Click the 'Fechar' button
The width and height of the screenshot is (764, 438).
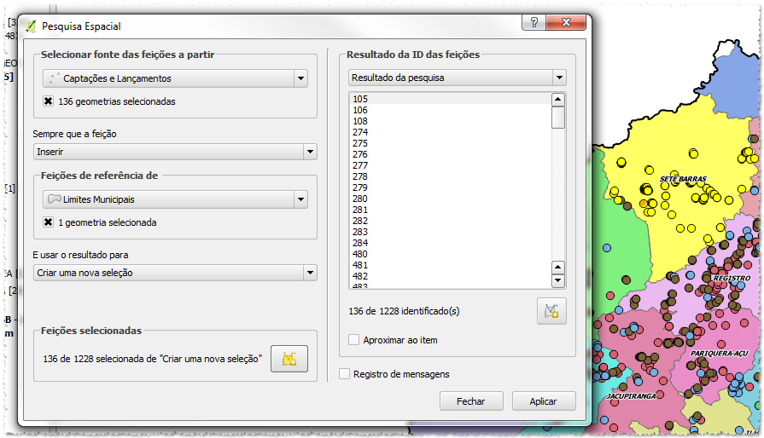click(470, 401)
